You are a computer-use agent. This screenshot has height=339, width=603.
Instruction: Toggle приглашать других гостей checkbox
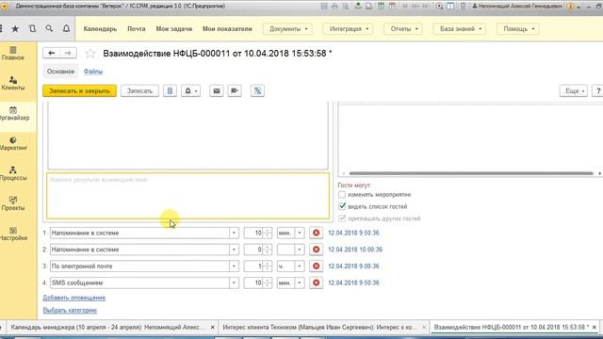click(342, 218)
